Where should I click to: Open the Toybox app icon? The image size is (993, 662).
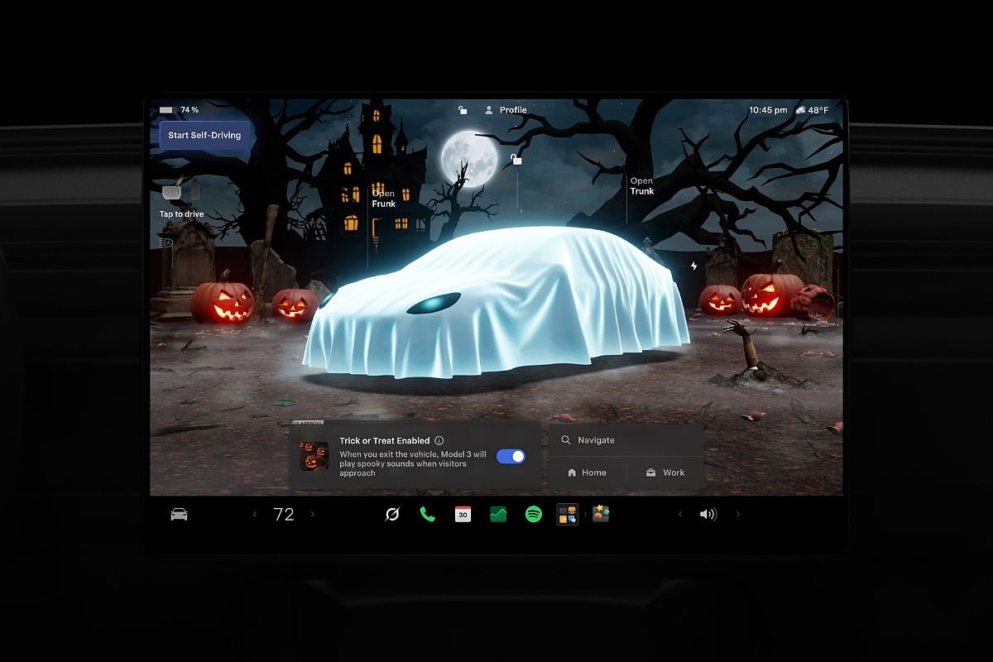(x=601, y=514)
